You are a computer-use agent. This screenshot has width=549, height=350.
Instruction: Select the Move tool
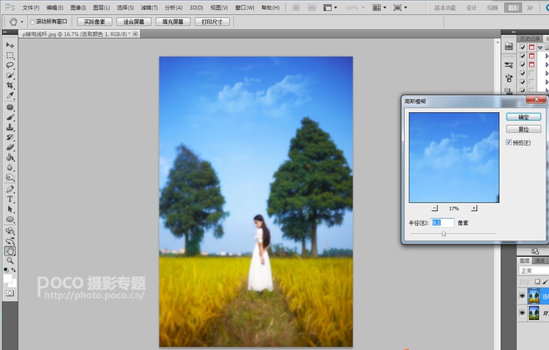click(x=10, y=45)
